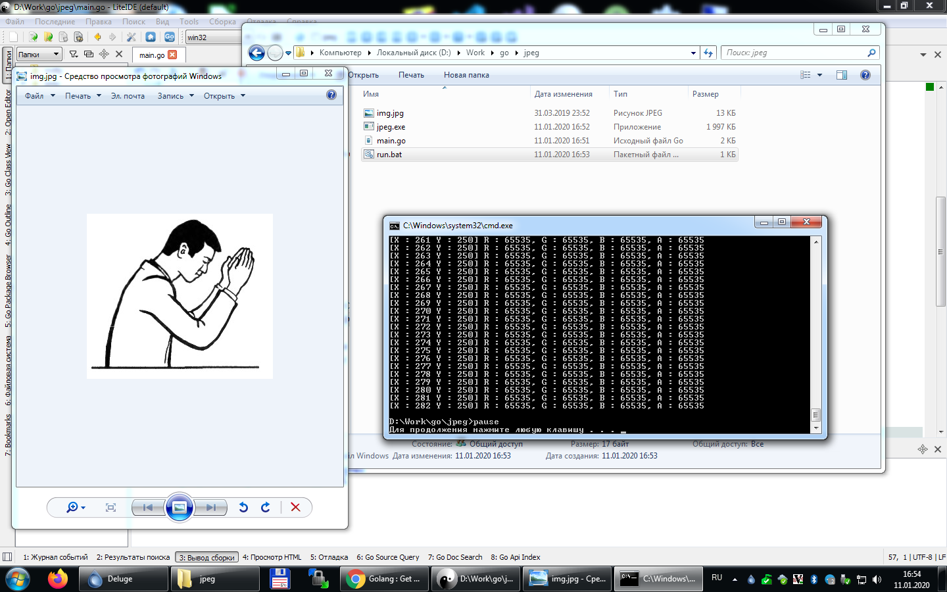Open address bar history dropdown in Explorer

pos(693,53)
